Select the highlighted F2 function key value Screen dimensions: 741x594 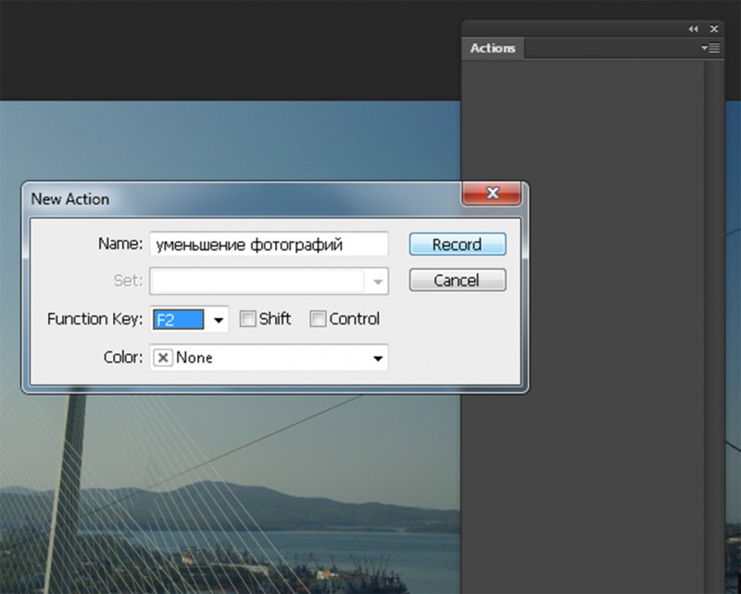click(178, 321)
